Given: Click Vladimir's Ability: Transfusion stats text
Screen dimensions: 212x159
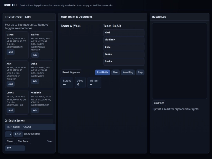Looking at the screenshot, I should coord(40,105).
